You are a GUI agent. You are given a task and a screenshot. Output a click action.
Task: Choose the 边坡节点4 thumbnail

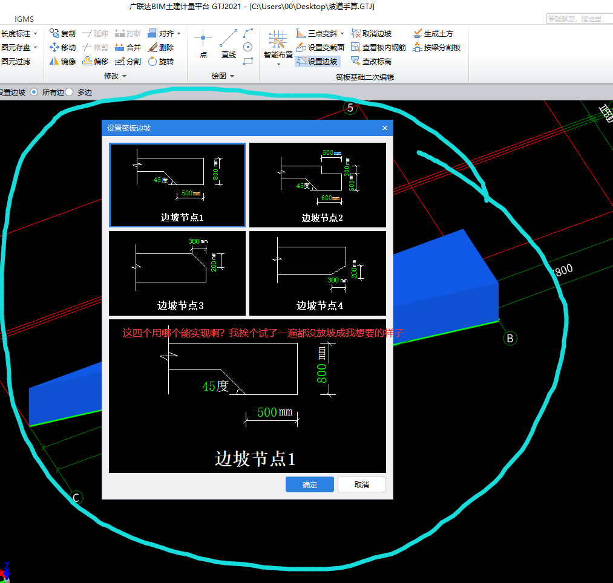coord(318,273)
